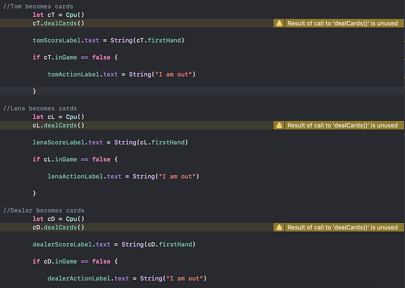Open unused result warning for cT.dealCards()
The height and width of the screenshot is (288, 405).
pyautogui.click(x=343, y=23)
